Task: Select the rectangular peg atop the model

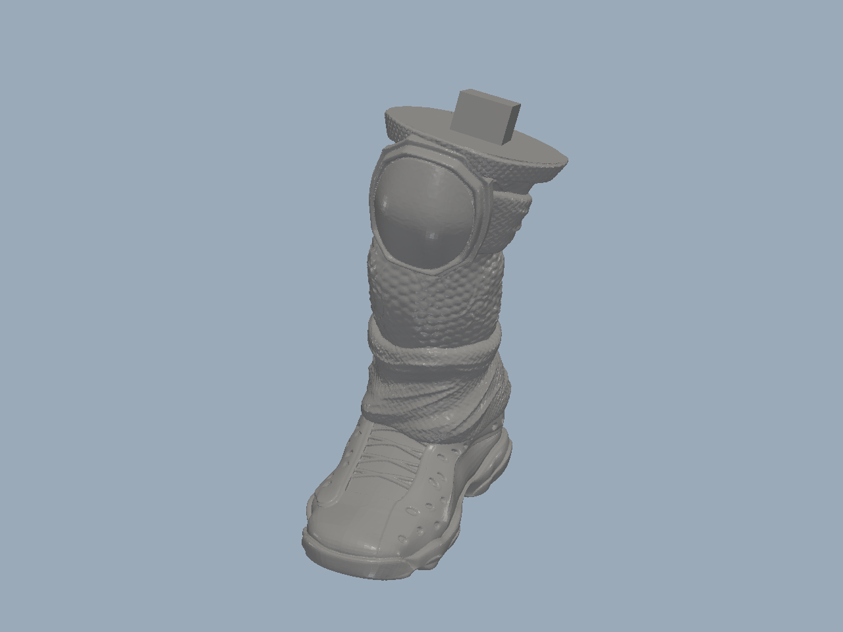Action: [487, 117]
